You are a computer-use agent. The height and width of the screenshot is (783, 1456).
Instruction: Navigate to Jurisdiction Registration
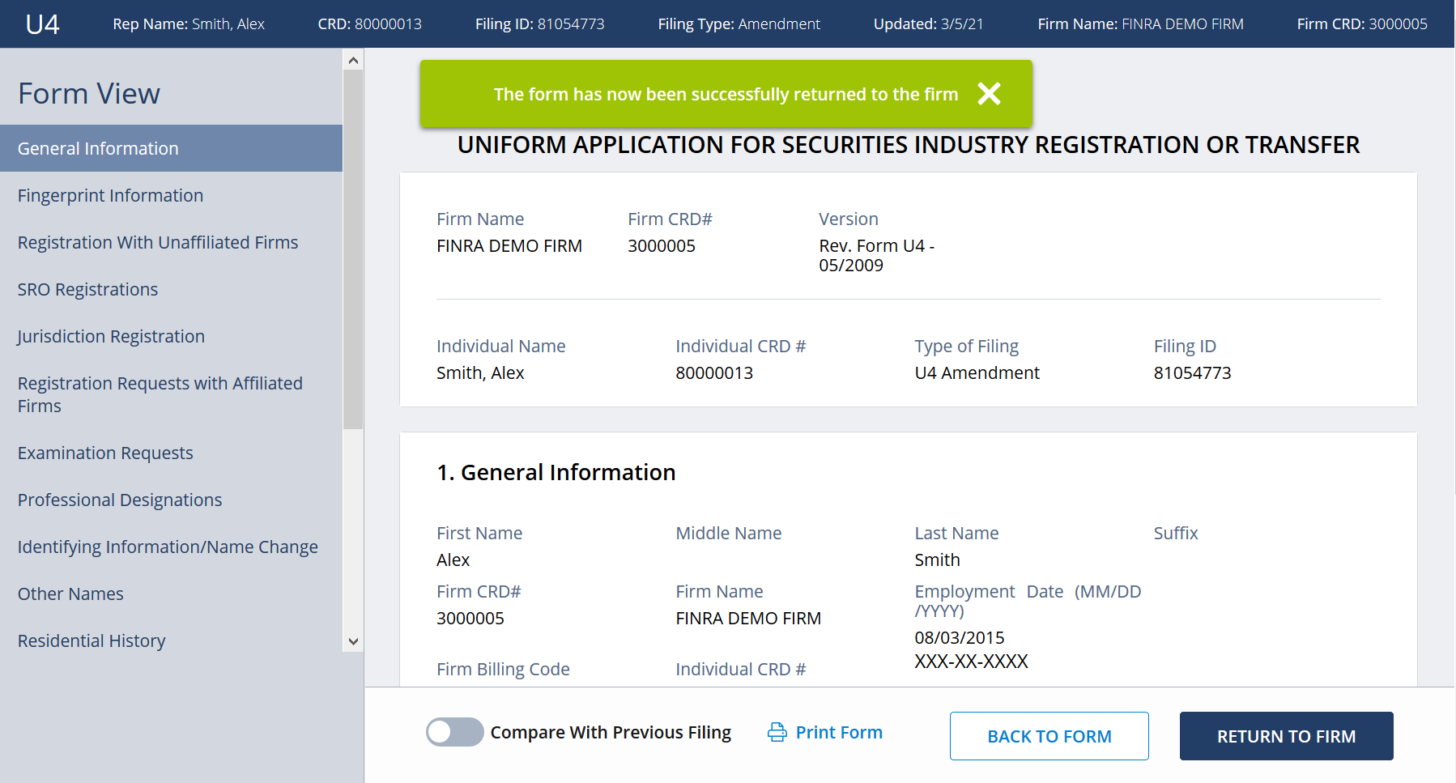pos(111,336)
